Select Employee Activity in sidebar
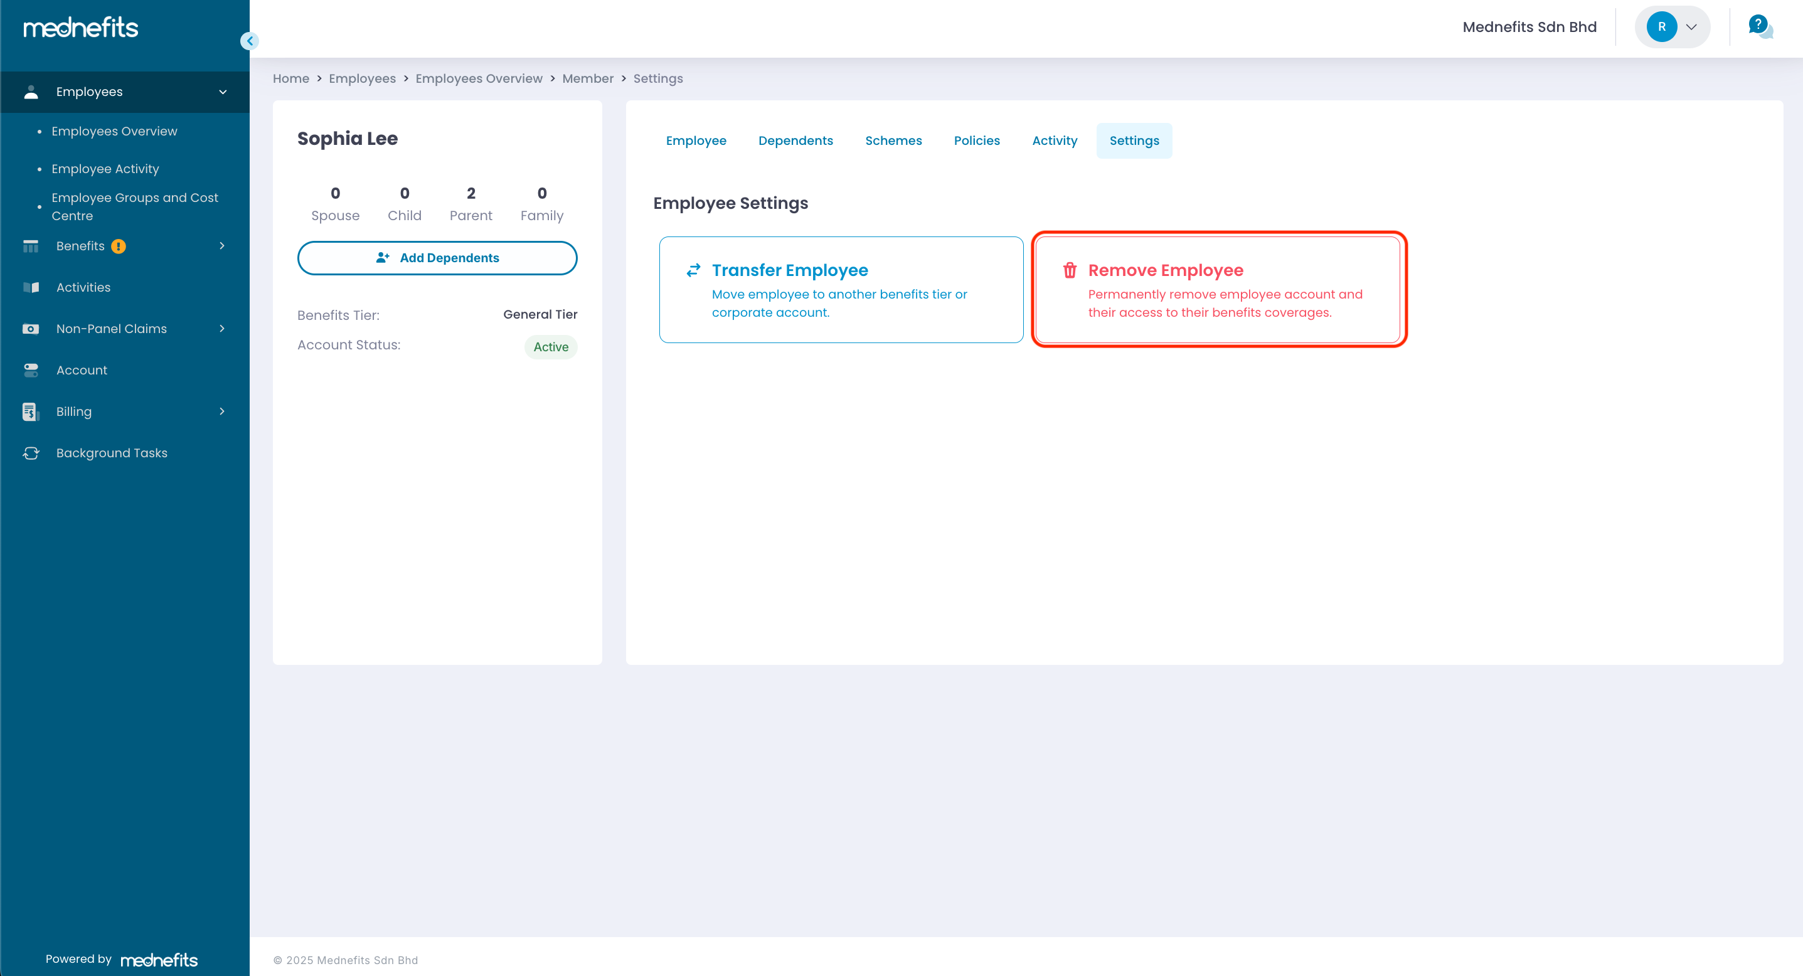The image size is (1803, 976). pyautogui.click(x=105, y=169)
